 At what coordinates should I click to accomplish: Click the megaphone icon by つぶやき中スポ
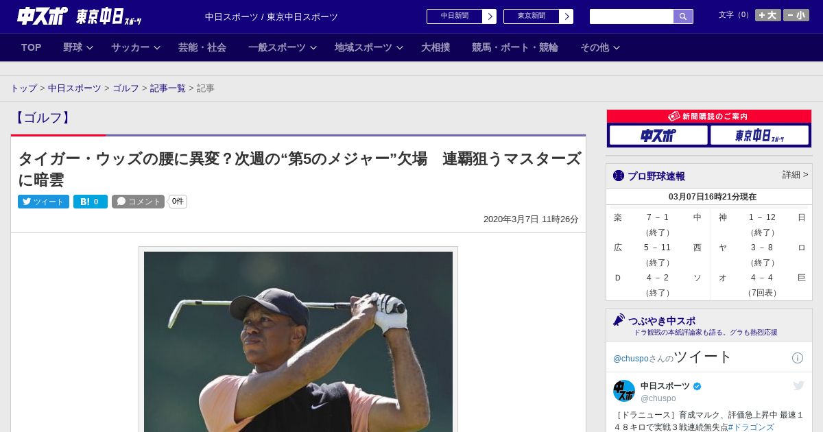[619, 320]
